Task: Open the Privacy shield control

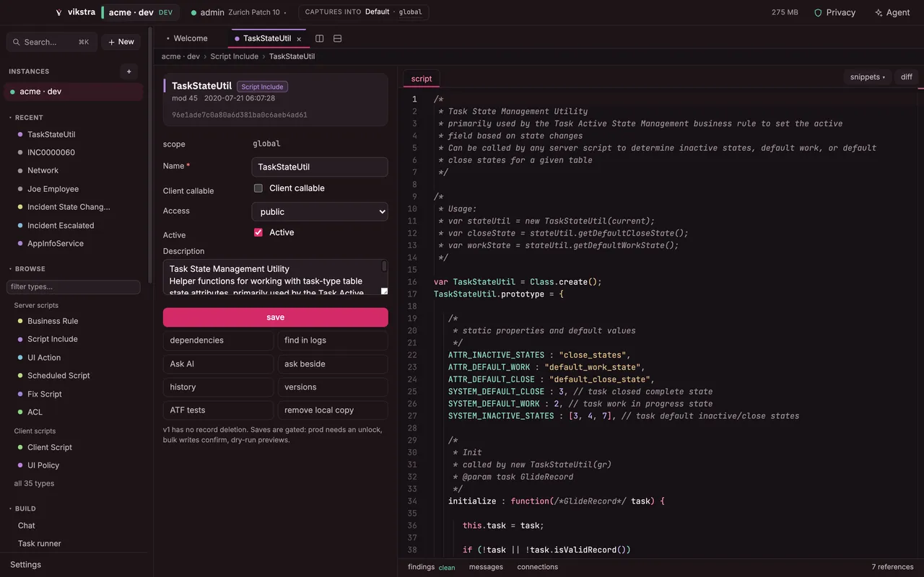Action: 834,12
